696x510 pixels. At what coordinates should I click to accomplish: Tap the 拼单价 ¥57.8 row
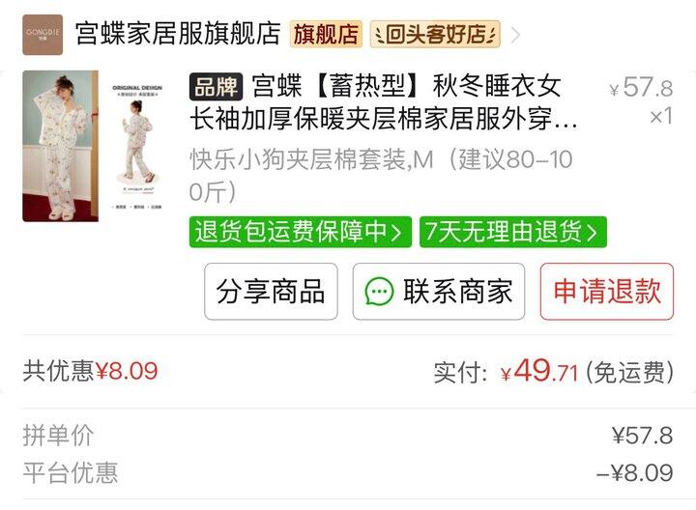pos(348,436)
